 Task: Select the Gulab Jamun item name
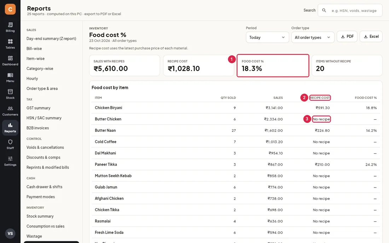click(106, 187)
